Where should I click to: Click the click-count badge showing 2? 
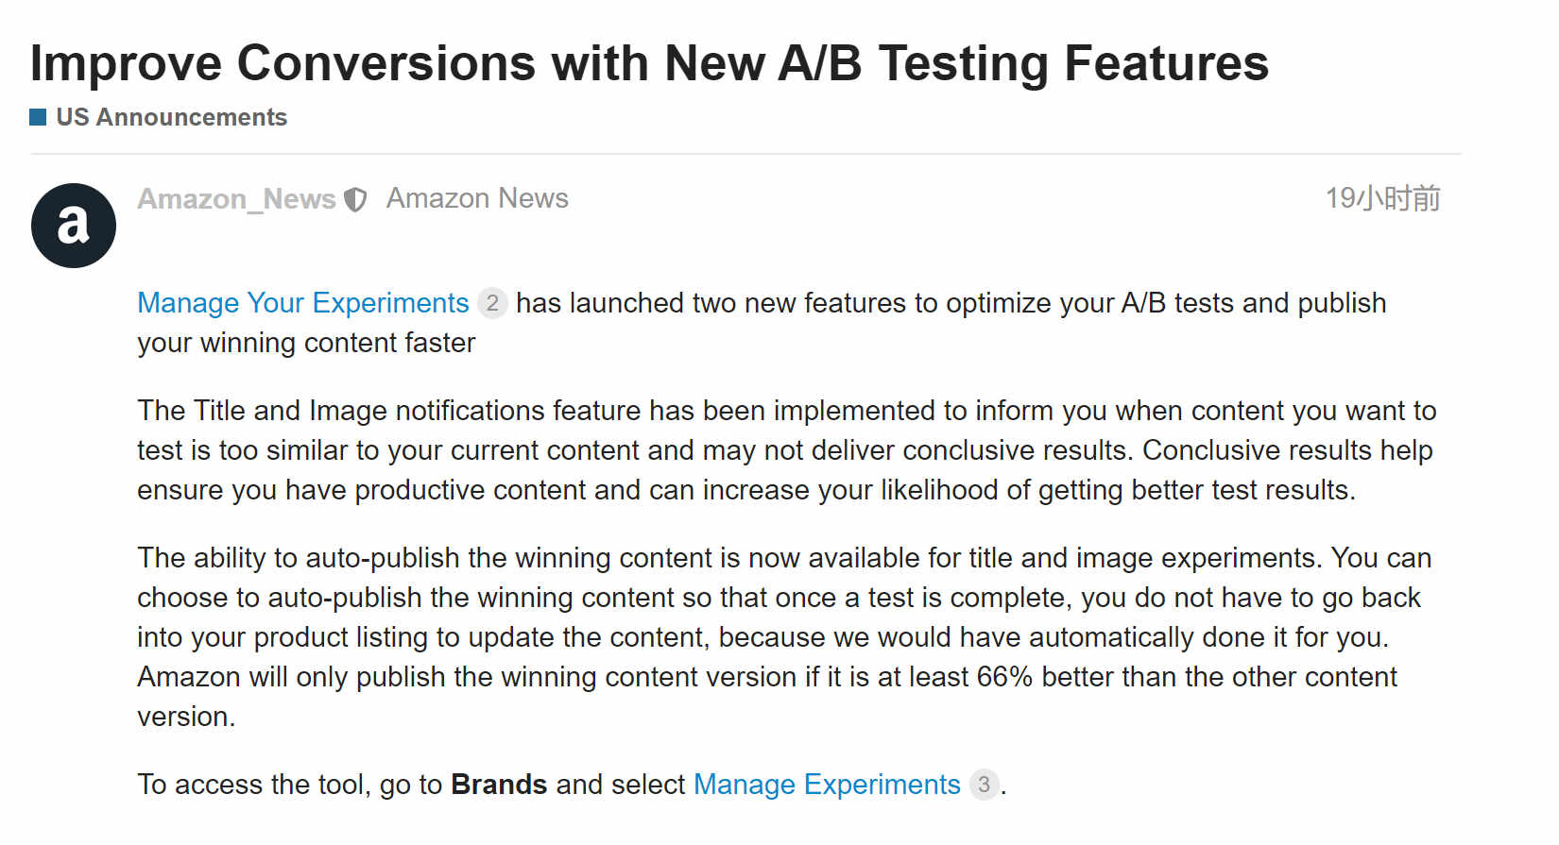point(492,303)
